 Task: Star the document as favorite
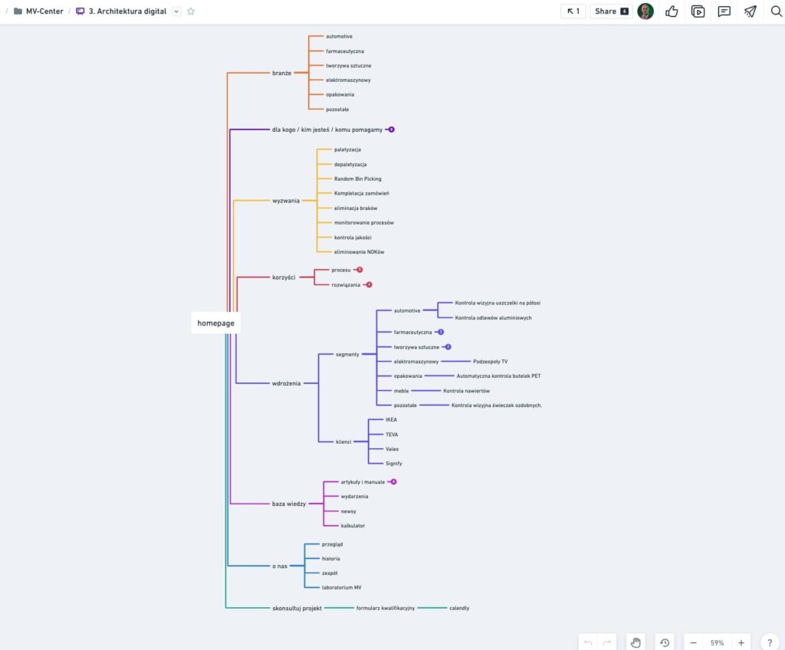pyautogui.click(x=191, y=11)
